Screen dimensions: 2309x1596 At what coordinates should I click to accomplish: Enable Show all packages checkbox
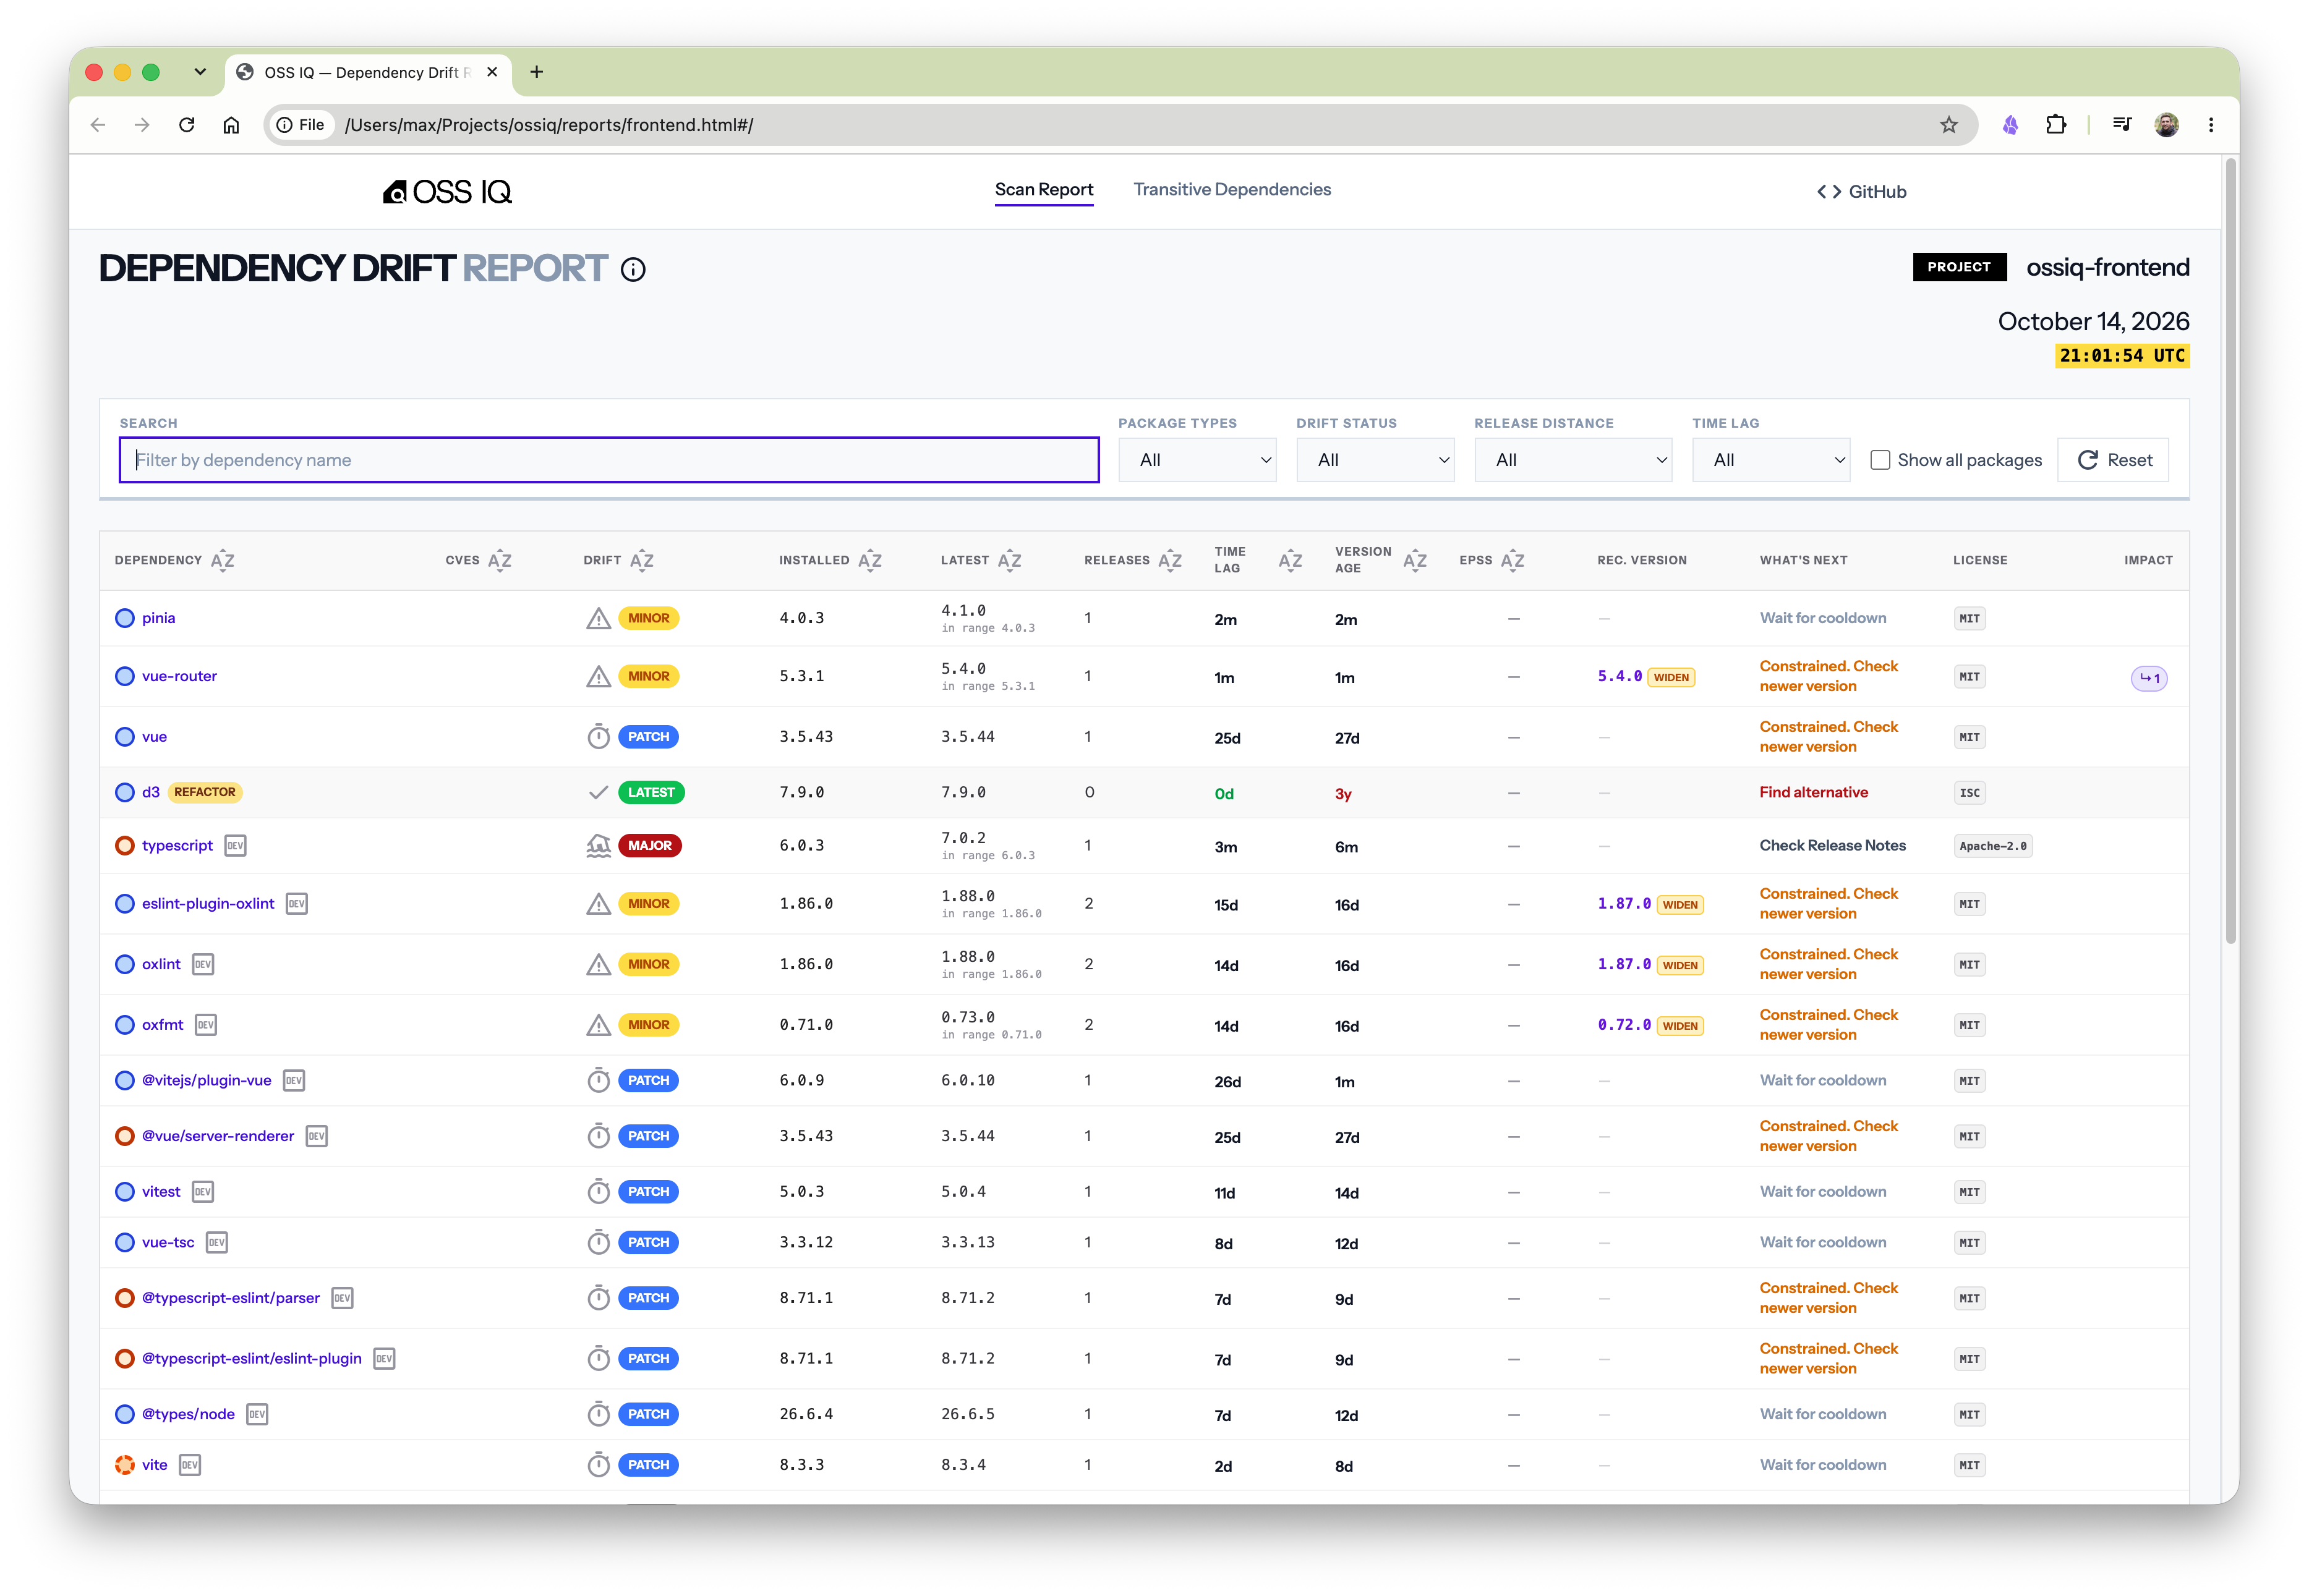tap(1880, 460)
